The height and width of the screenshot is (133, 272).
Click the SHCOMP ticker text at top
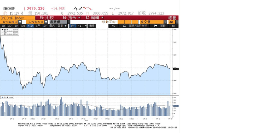[9, 9]
